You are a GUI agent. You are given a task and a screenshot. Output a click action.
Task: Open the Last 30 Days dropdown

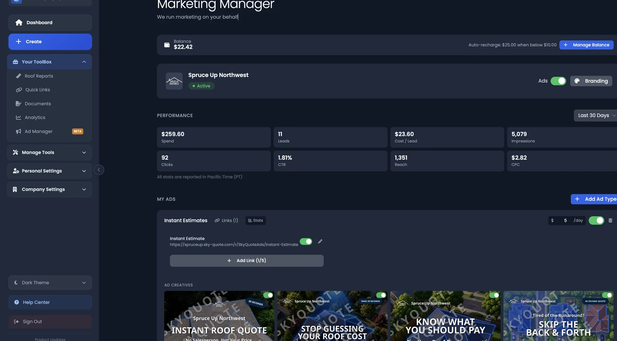point(596,115)
